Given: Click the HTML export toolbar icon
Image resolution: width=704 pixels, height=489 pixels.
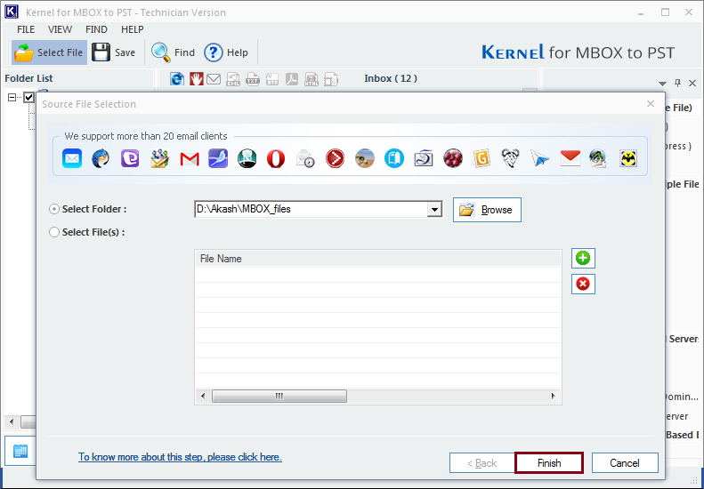Looking at the screenshot, I should click(312, 79).
